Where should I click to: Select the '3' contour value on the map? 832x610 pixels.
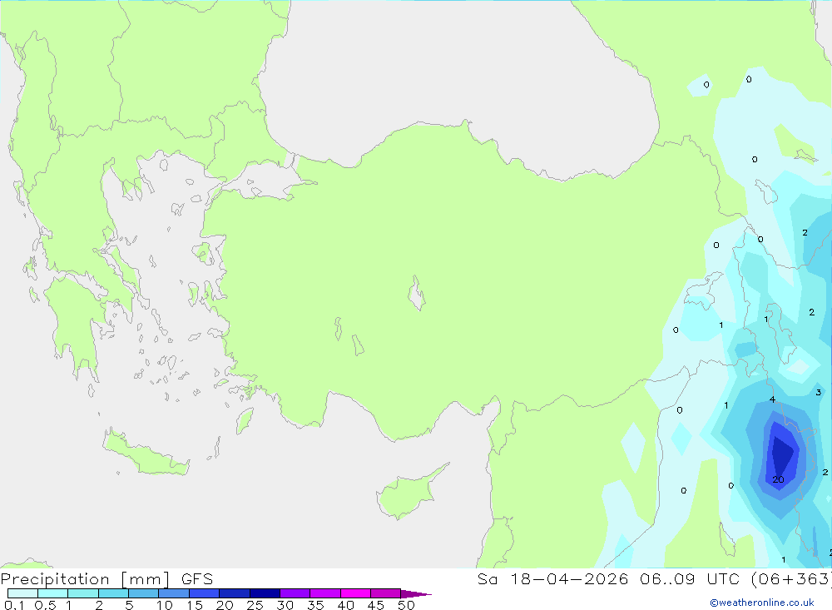coord(818,392)
